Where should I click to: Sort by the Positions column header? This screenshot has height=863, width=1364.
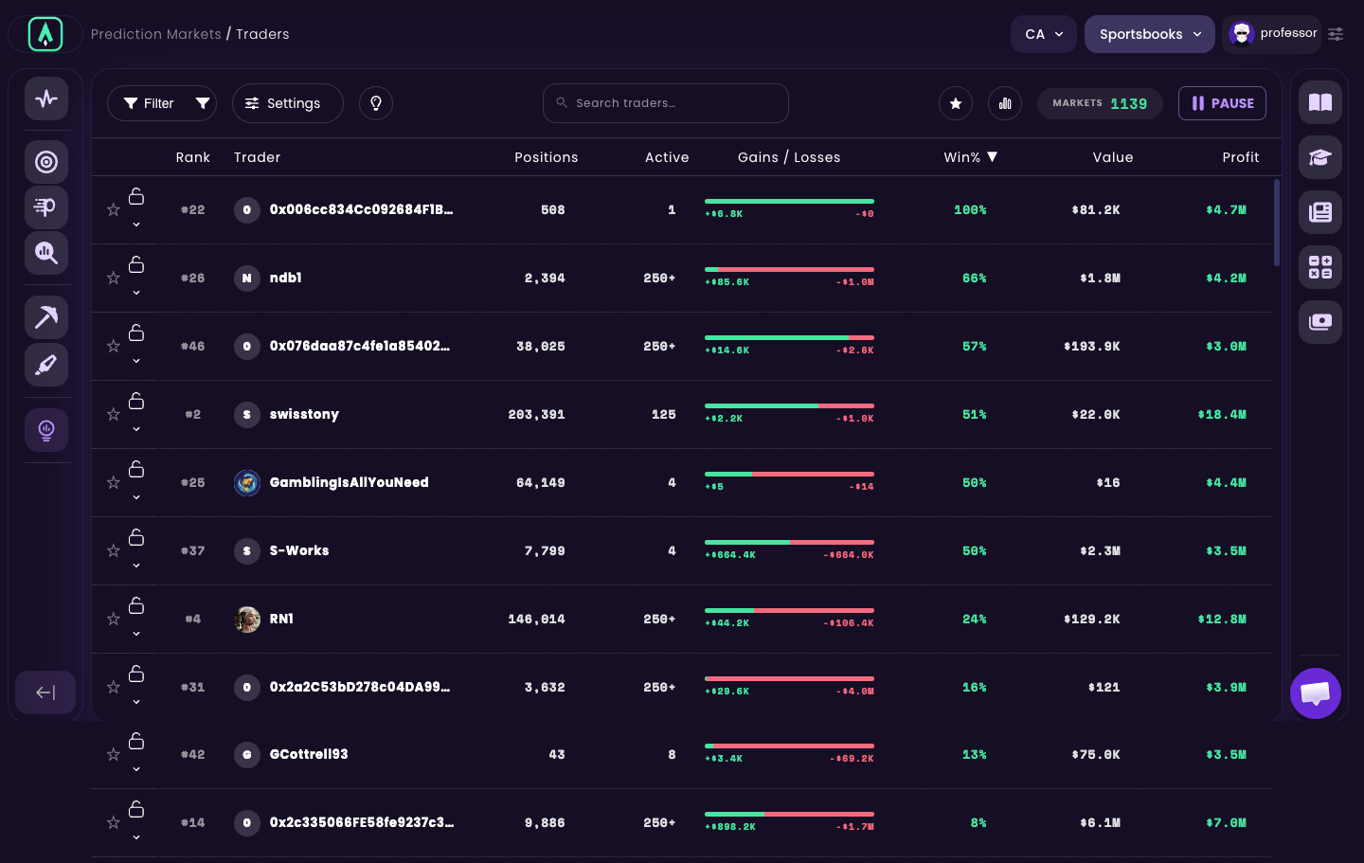[547, 157]
